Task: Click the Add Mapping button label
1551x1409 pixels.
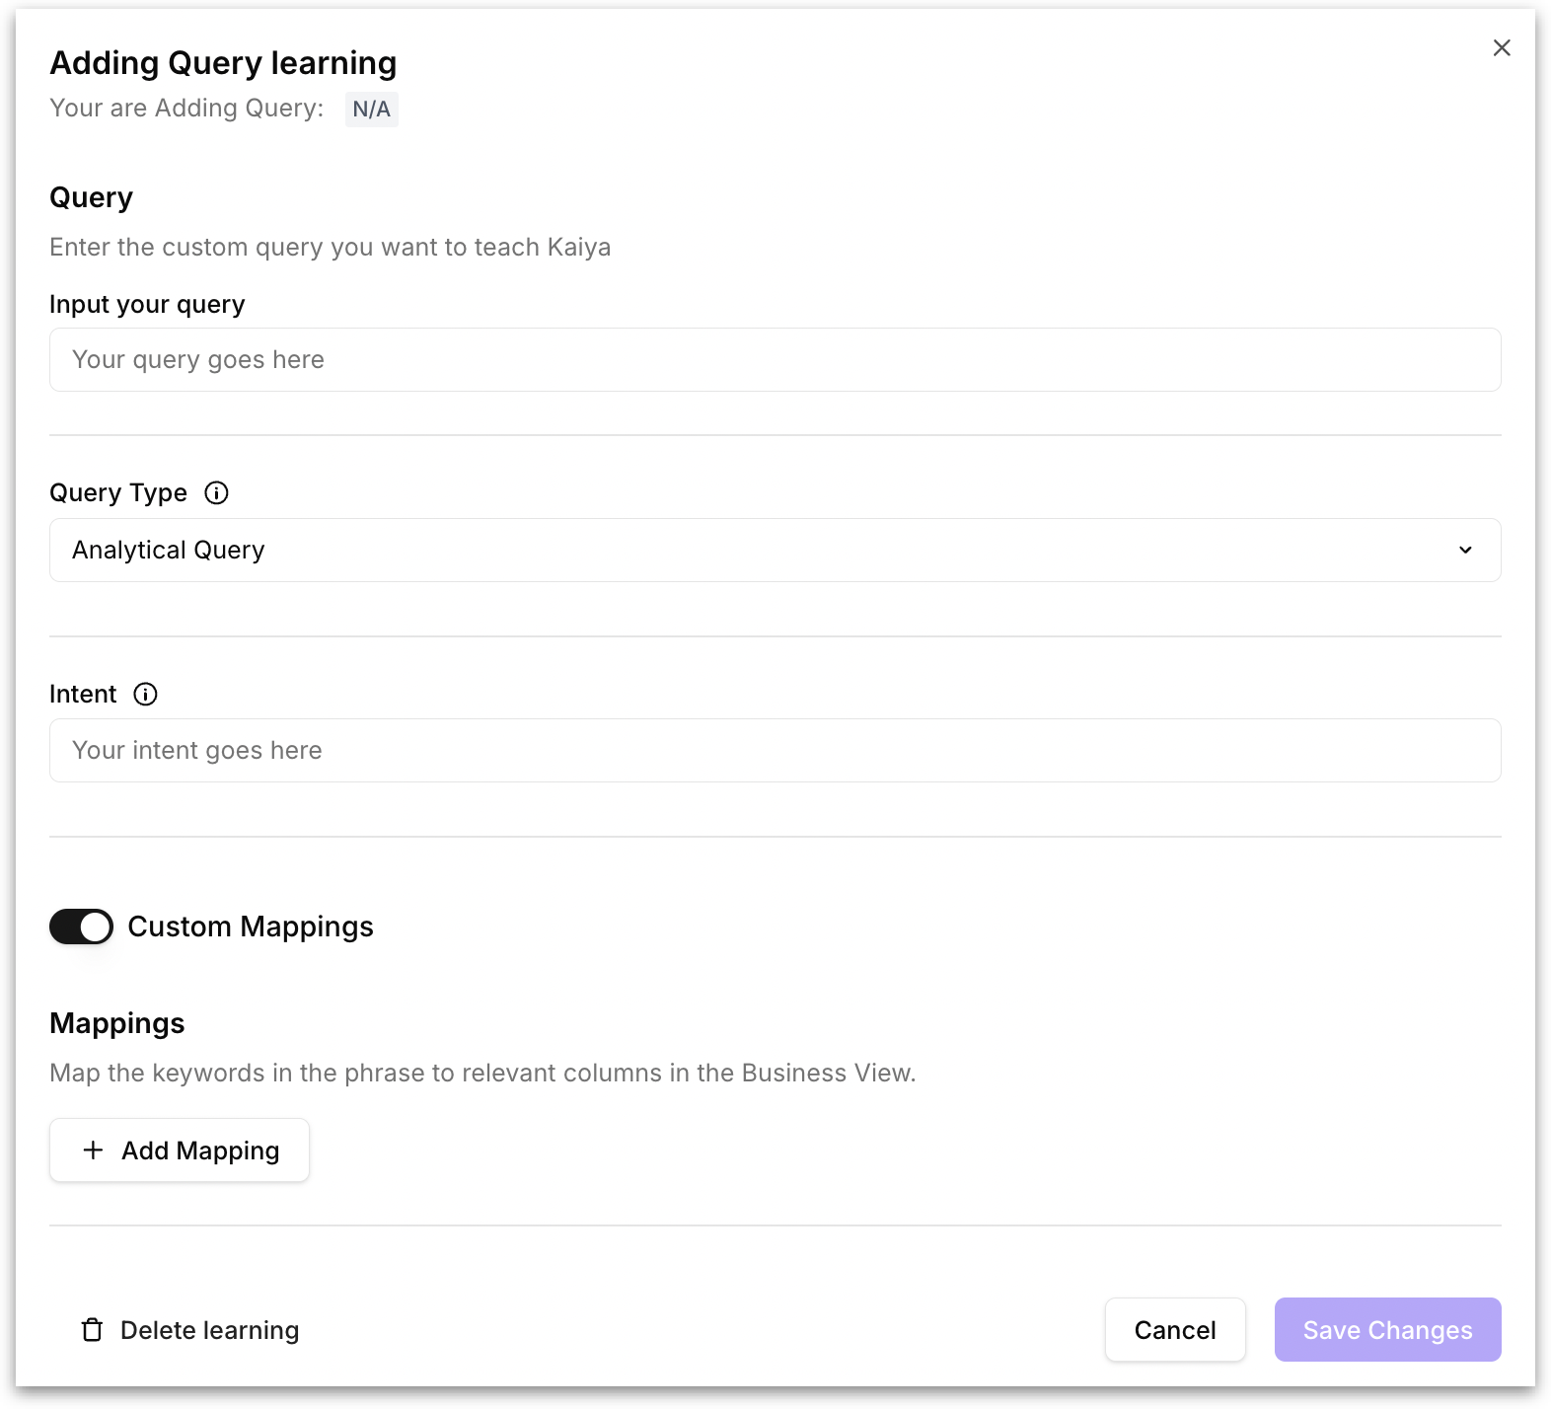Action: (x=200, y=1150)
